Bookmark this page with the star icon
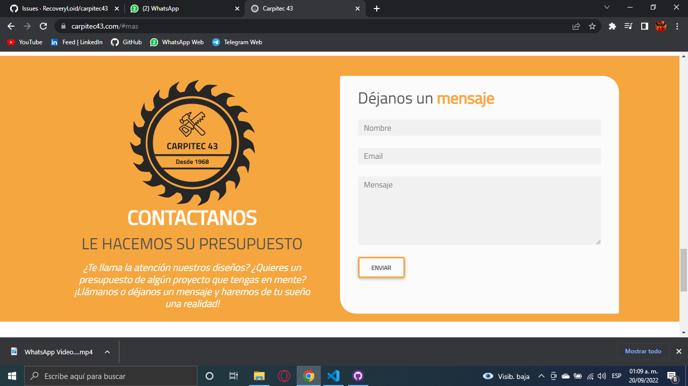Viewport: 688px width, 386px height. (x=592, y=26)
